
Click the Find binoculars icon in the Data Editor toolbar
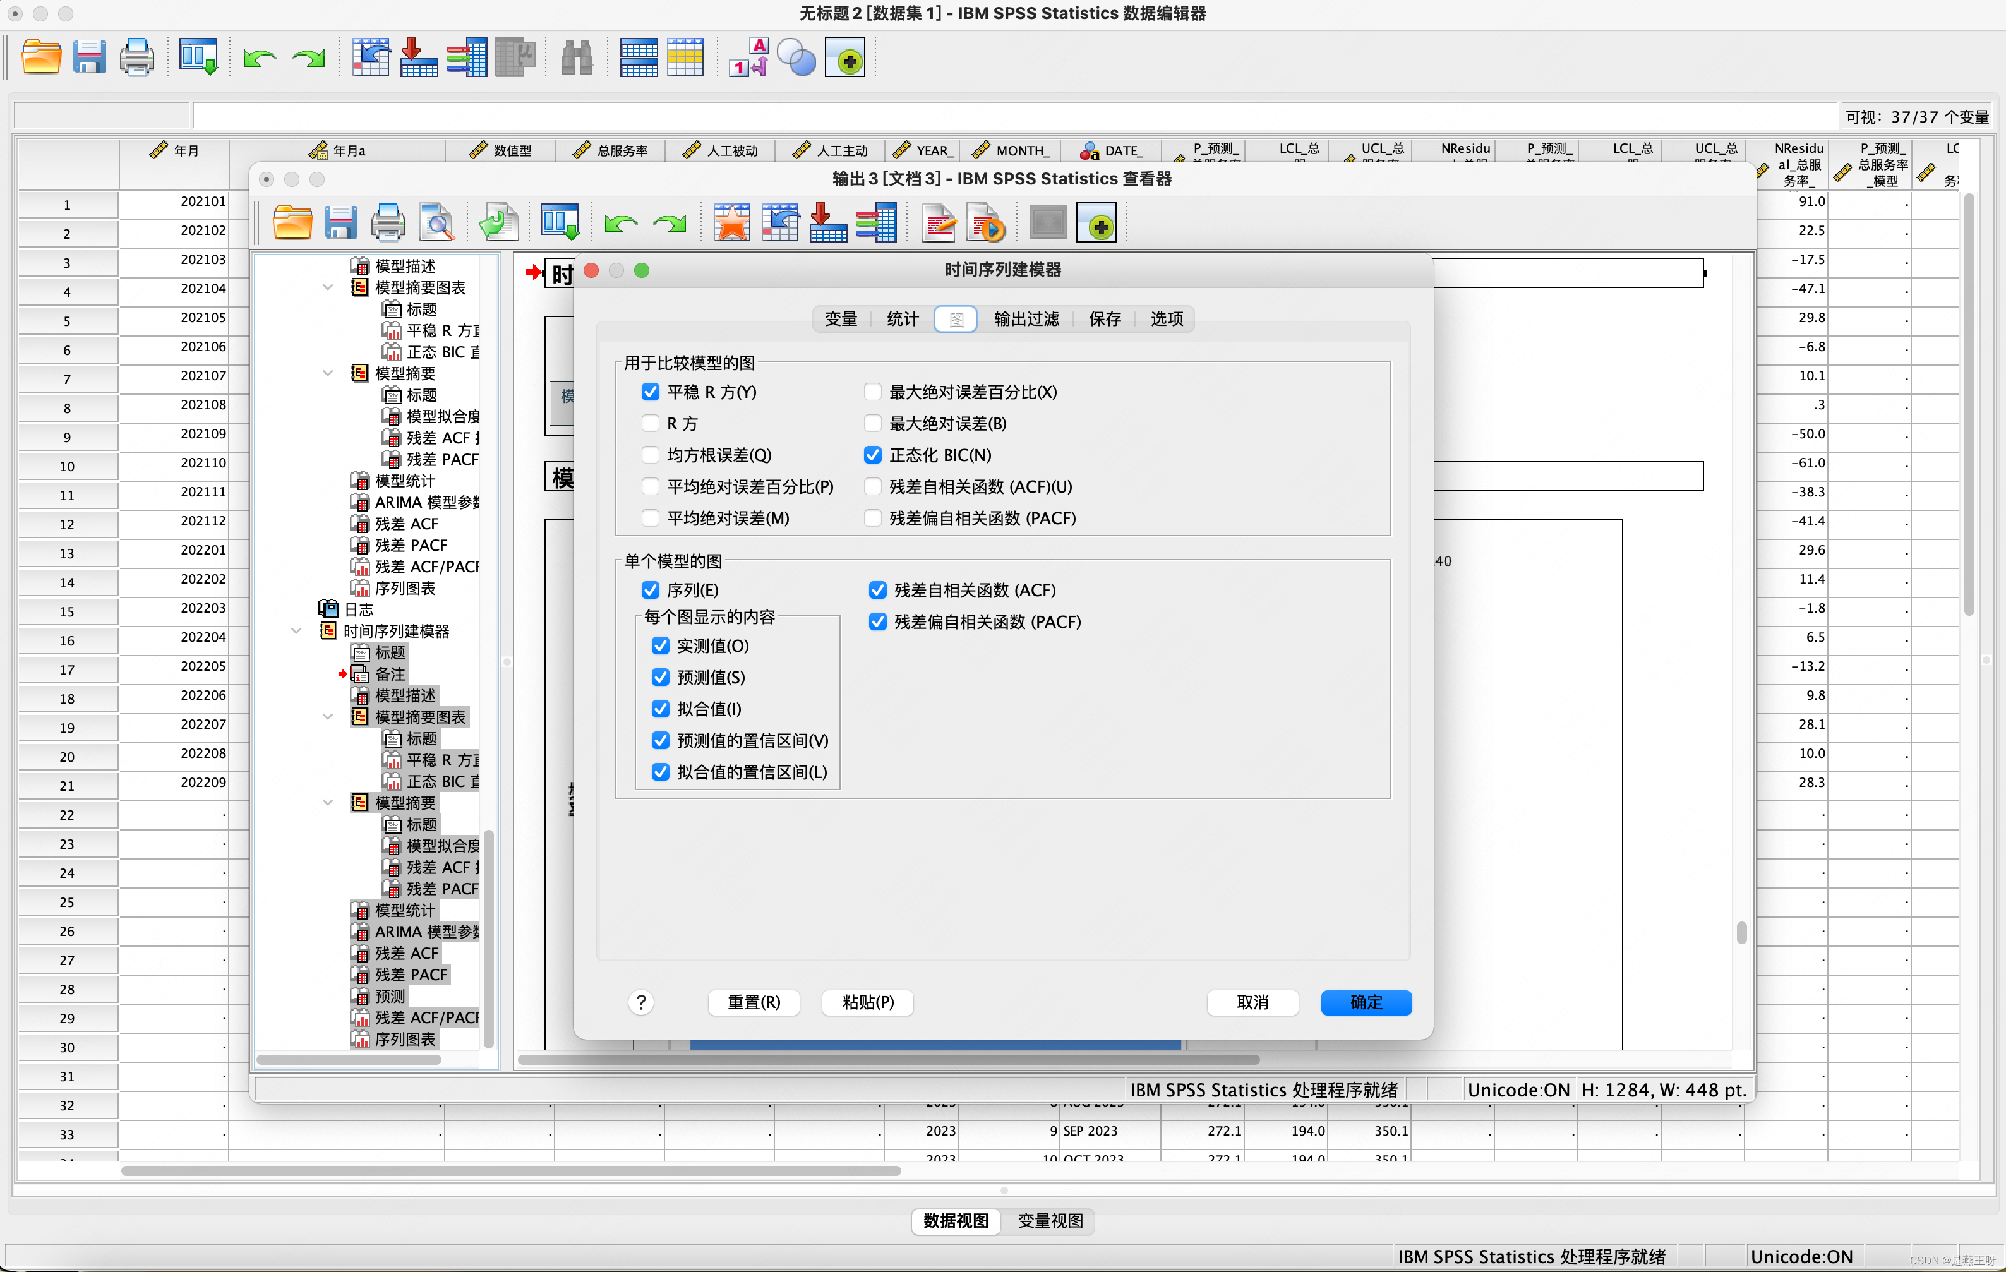pyautogui.click(x=577, y=58)
